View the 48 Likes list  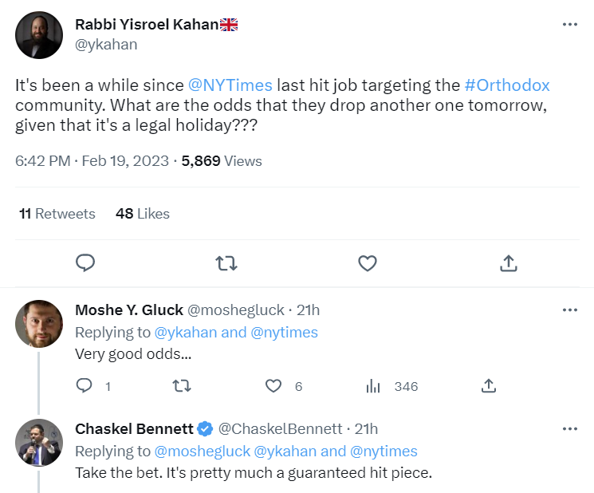point(143,214)
